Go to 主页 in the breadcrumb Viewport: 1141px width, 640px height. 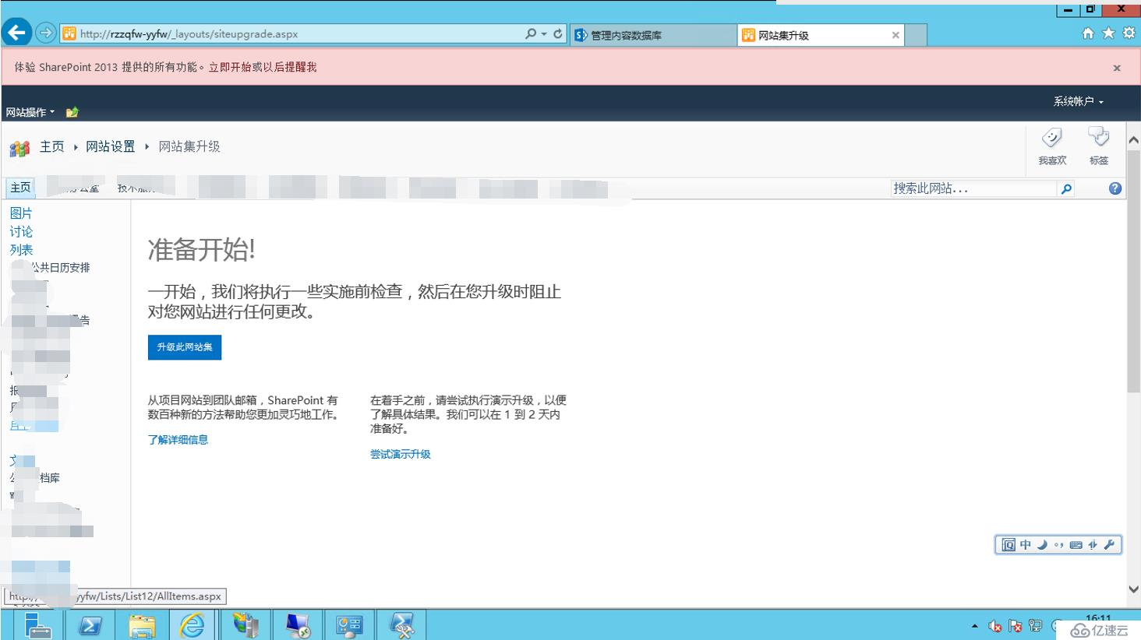52,146
